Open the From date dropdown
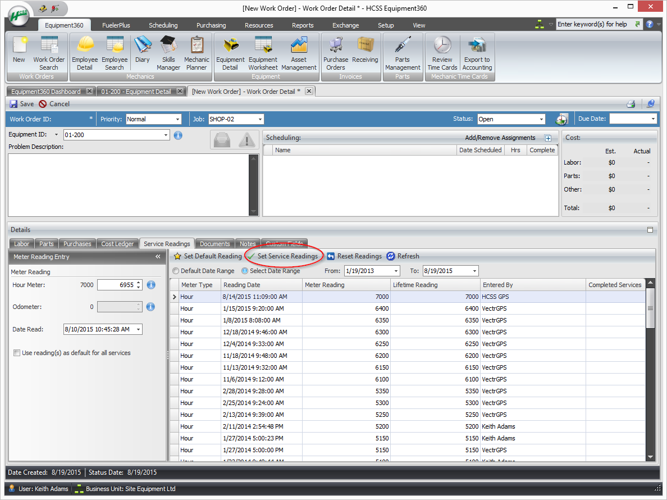Viewport: 667px width, 500px height. pos(396,271)
